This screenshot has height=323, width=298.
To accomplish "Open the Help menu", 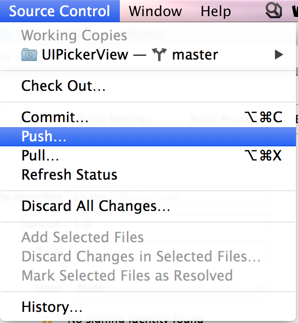I will (215, 11).
